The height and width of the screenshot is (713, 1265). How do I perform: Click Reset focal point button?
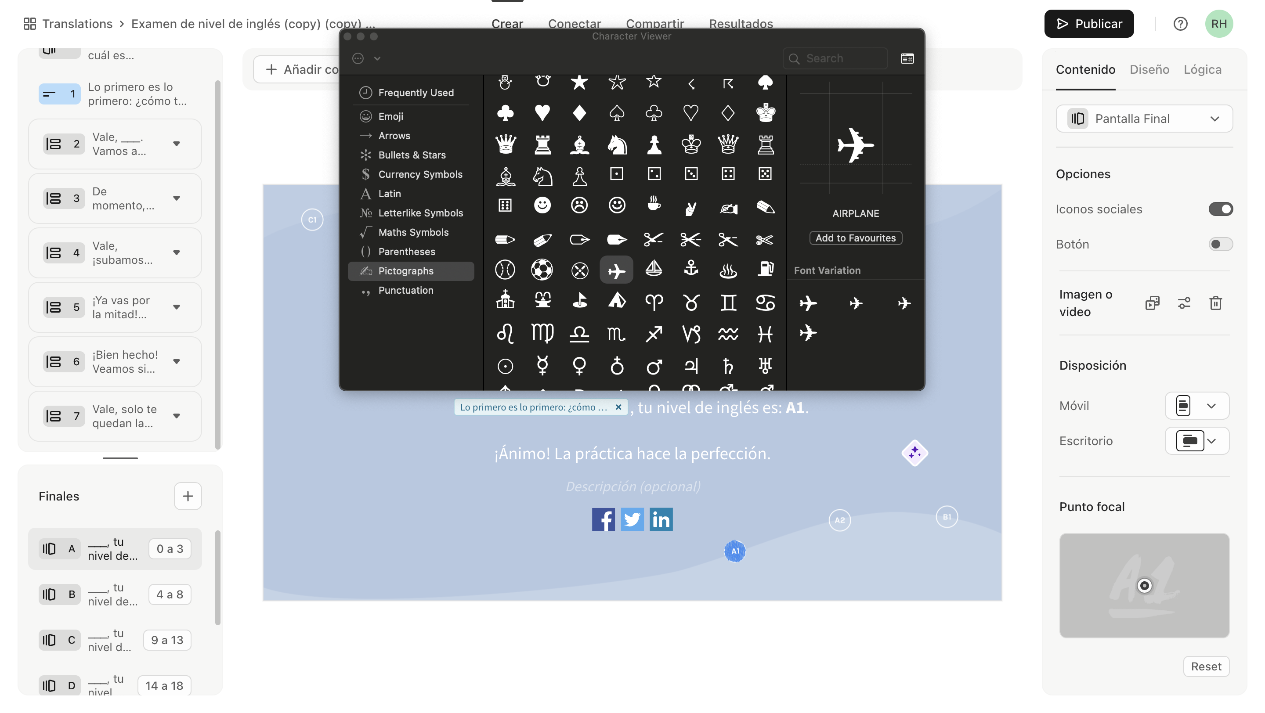click(1207, 665)
